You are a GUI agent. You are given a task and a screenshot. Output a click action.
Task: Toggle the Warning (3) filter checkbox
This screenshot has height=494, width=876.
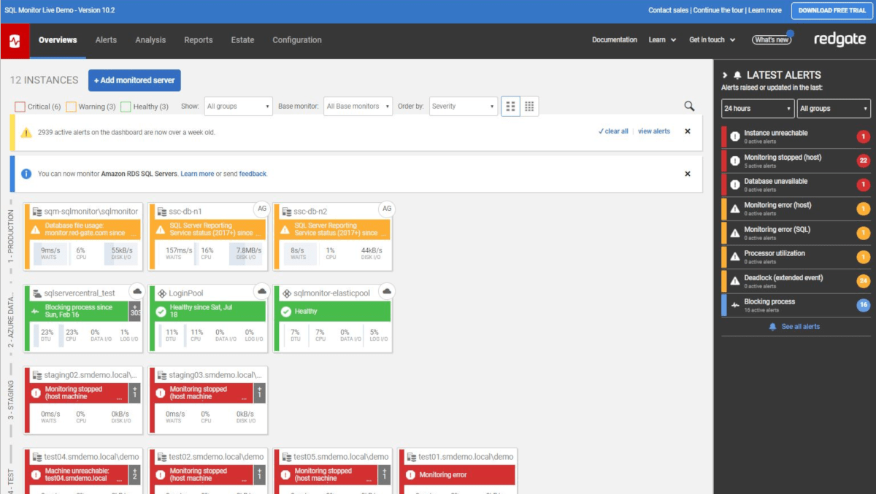click(x=71, y=107)
